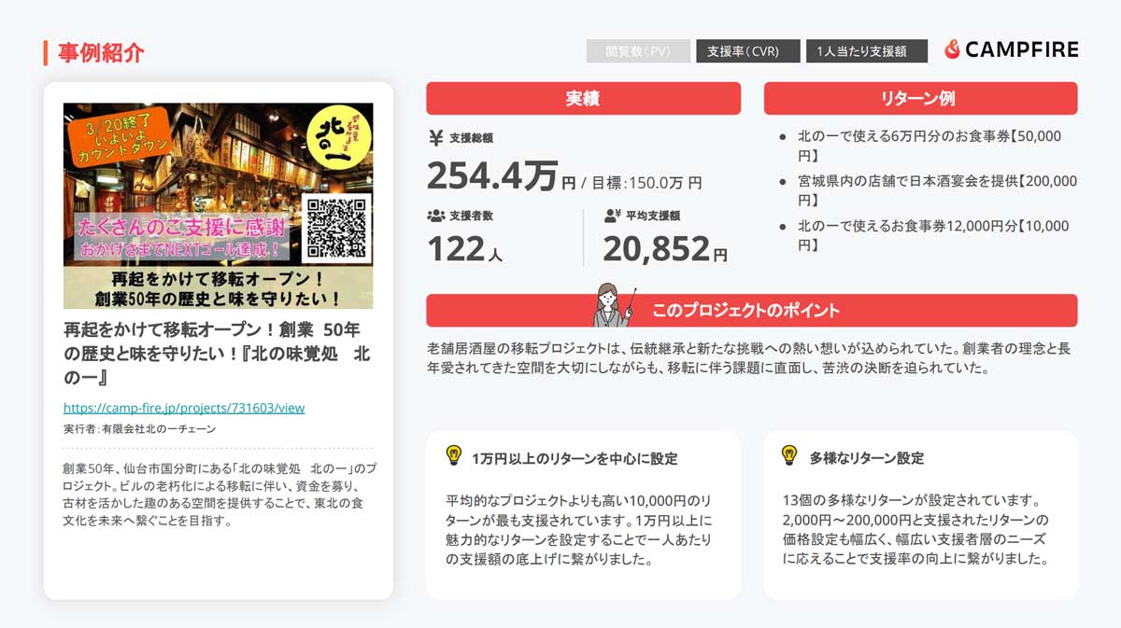Screen dimensions: 1121x628
Task: Select the 閲覧数(PV) tab
Action: (x=638, y=51)
